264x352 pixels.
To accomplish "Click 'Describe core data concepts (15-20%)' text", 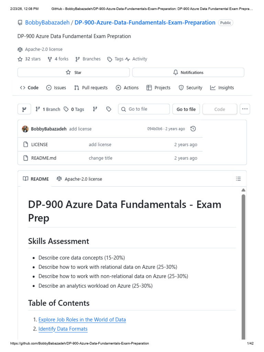I will (x=82, y=258).
